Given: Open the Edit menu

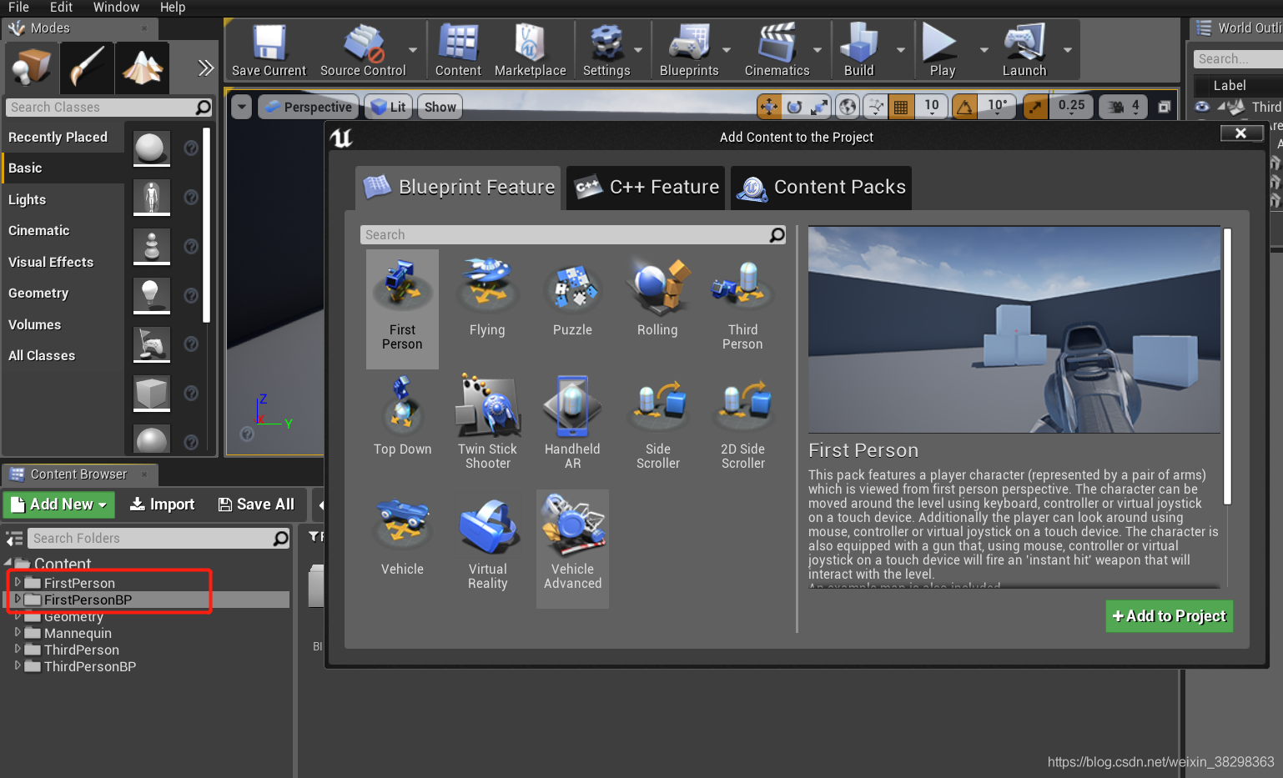Looking at the screenshot, I should (x=61, y=8).
